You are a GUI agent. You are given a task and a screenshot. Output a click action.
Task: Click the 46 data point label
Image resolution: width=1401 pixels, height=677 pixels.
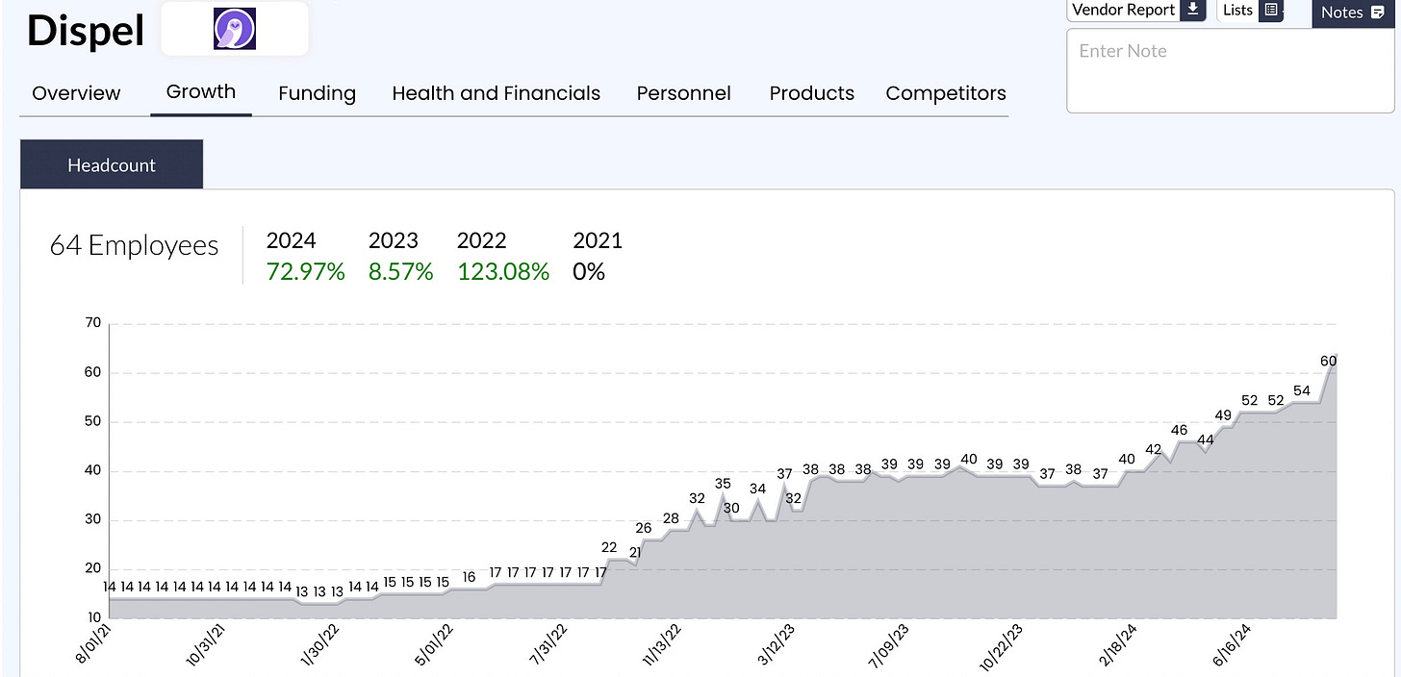tap(1180, 430)
